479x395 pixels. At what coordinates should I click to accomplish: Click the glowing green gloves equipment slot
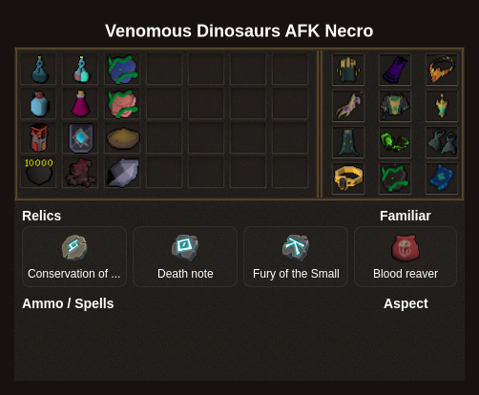coord(395,142)
